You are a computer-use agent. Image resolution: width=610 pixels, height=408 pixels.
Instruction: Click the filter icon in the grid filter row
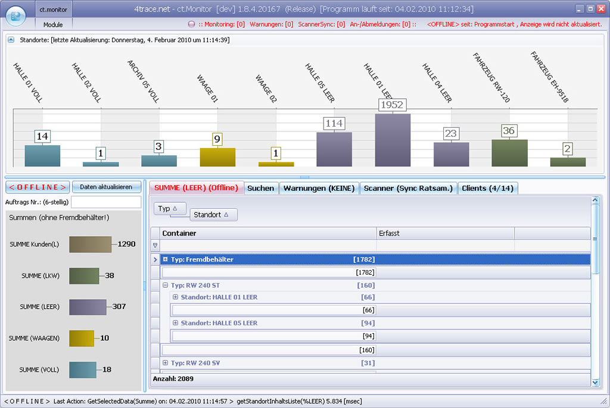coord(155,245)
